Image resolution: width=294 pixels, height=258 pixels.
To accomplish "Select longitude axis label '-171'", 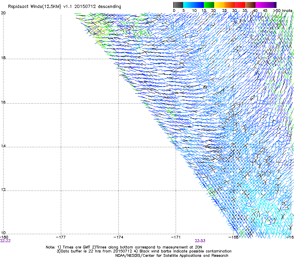I will pos(176,237).
